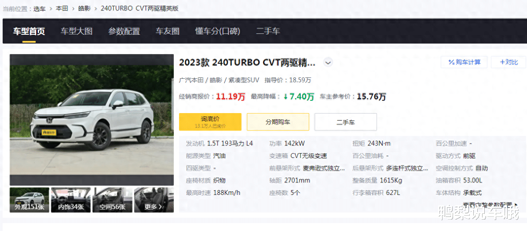Click the 指导价：18.59万 text

(288, 81)
